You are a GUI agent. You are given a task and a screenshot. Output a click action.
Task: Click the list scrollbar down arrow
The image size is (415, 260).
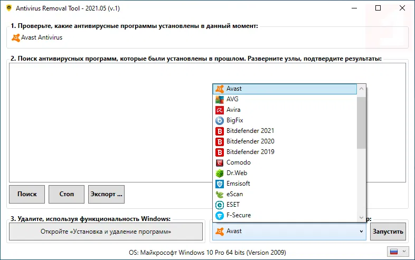pos(361,218)
